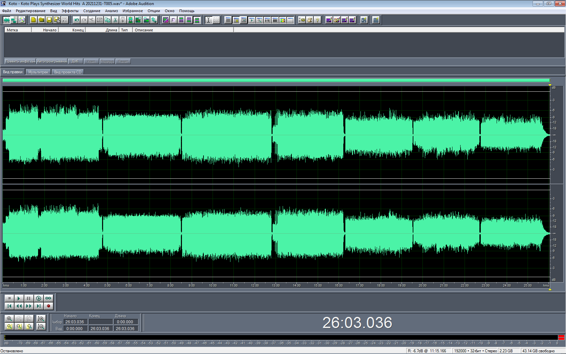
Task: Copy selection with the toolbar copy icon
Action: tap(107, 20)
